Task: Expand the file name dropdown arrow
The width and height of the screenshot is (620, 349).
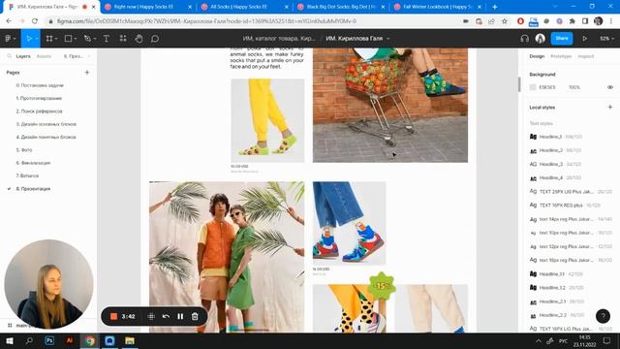Action: tap(387, 39)
